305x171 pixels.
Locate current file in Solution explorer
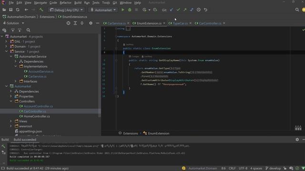click(68, 23)
